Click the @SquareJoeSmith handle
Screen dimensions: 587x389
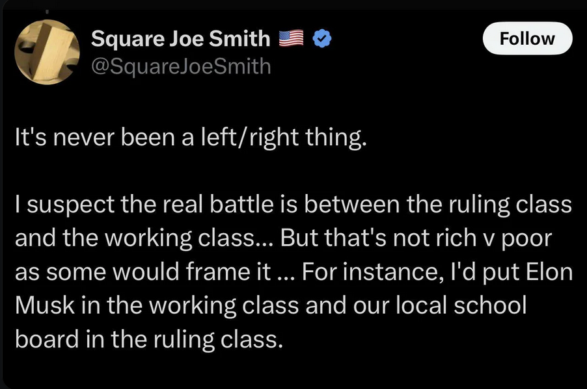(x=181, y=66)
